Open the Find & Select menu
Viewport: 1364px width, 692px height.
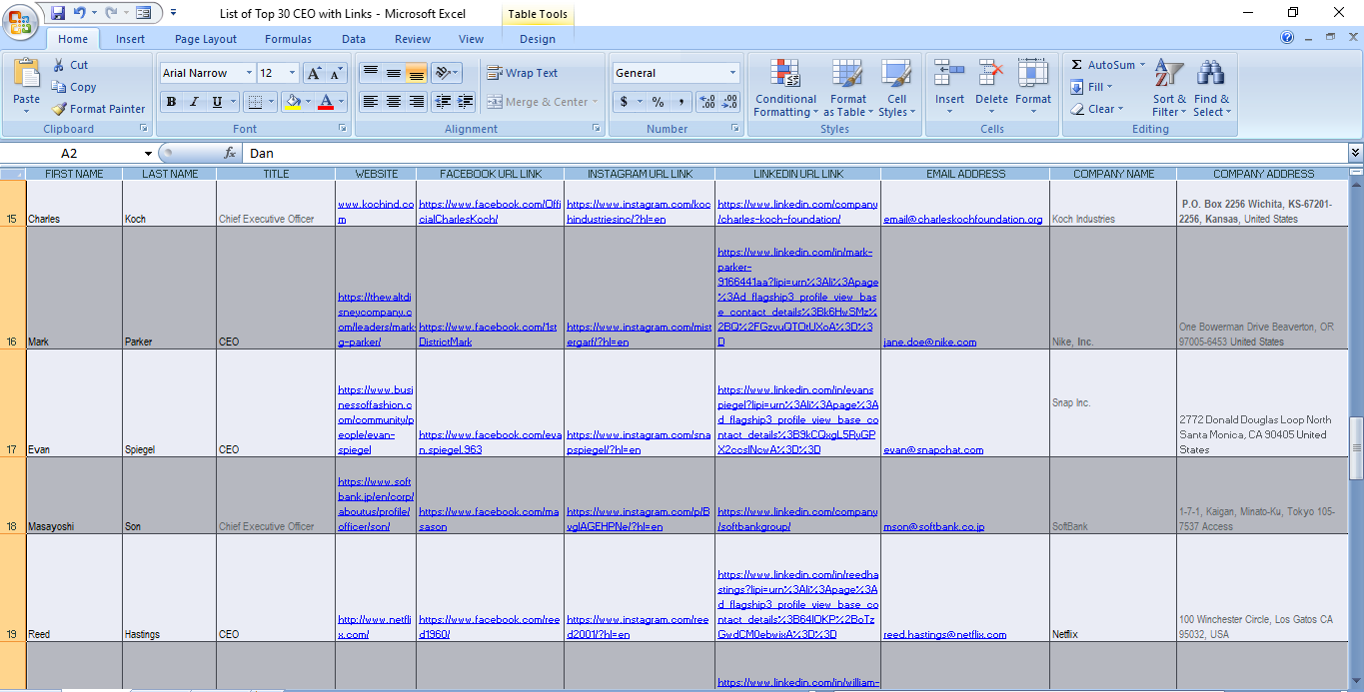pos(1212,88)
